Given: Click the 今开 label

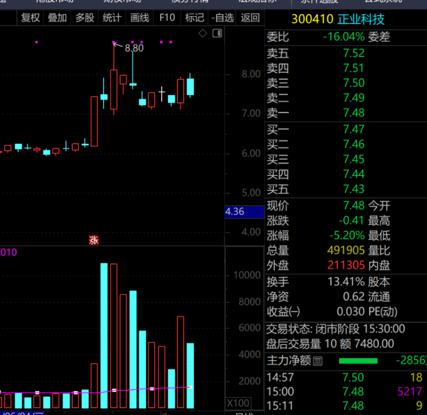Looking at the screenshot, I should [x=379, y=206].
